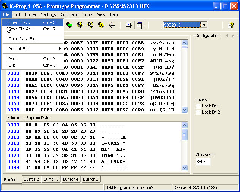Viewport: 240px width, 192px height.
Task: Open the Edit menu
Action: [17, 14]
